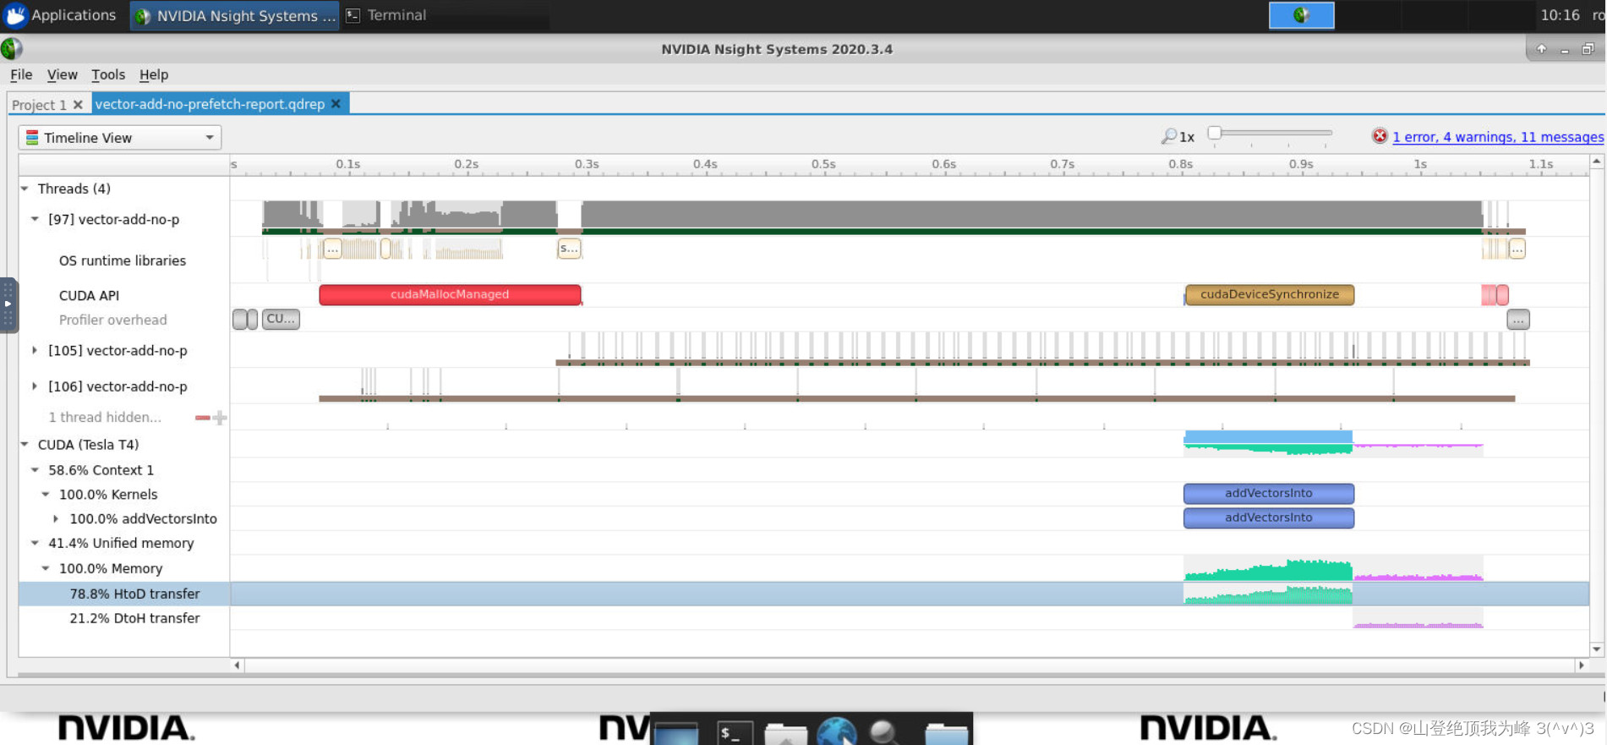Click the side panel expand handle
1607x745 pixels.
[8, 304]
